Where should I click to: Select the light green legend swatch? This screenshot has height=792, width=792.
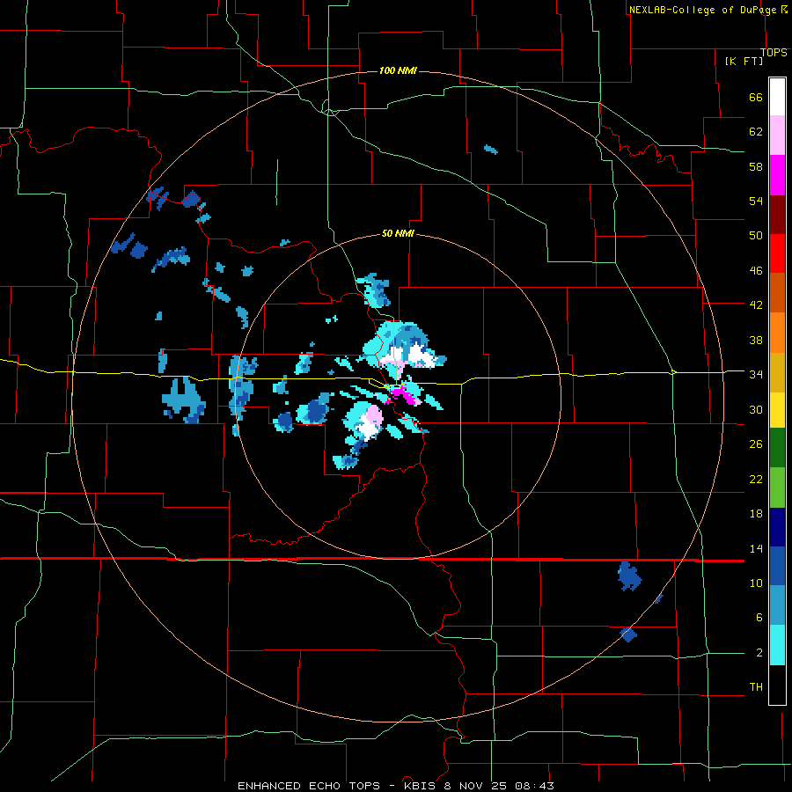[777, 488]
